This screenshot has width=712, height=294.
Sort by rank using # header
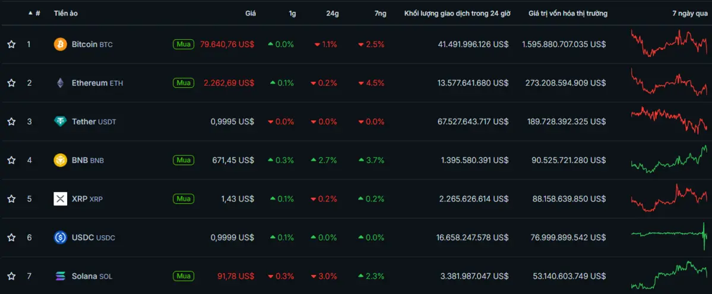pos(34,14)
